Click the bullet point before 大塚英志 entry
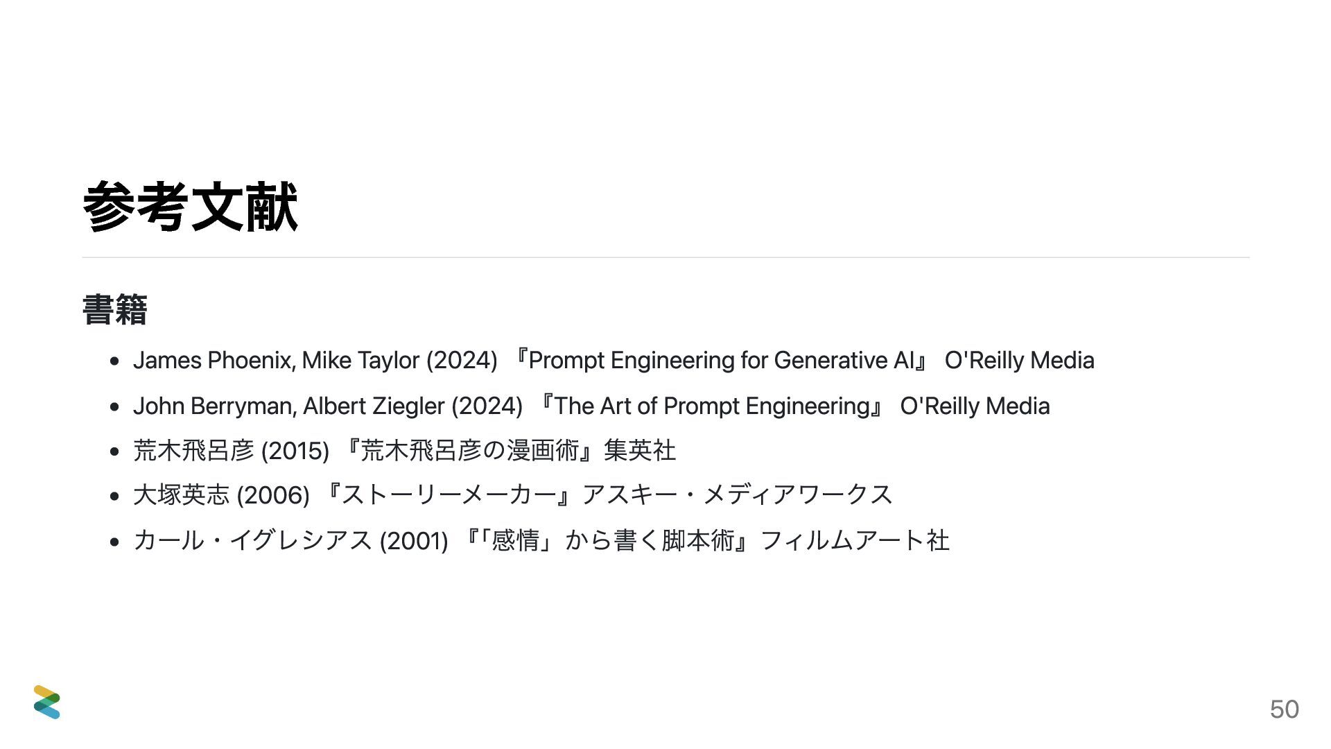 point(115,497)
